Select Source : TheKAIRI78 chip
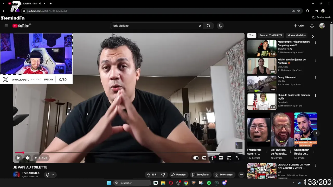The height and width of the screenshot is (187, 333). 271,35
